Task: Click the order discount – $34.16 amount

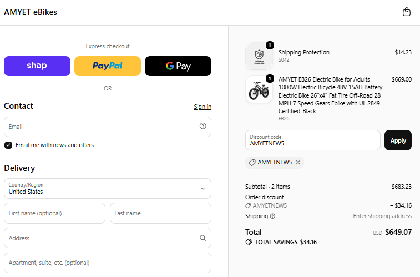Action: pyautogui.click(x=401, y=205)
